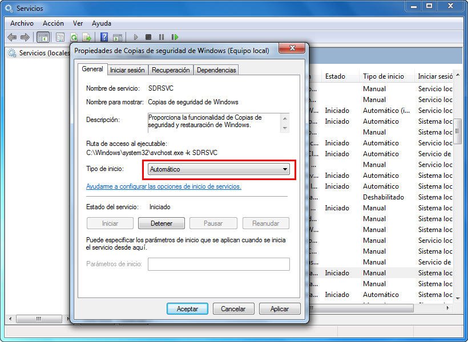Viewport: 468px width, 342px height.
Task: Open the Ver menu
Action: 78,23
